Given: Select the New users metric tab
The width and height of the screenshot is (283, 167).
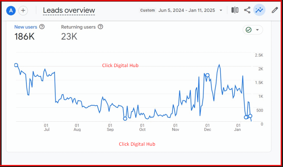Looking at the screenshot, I should click(26, 27).
